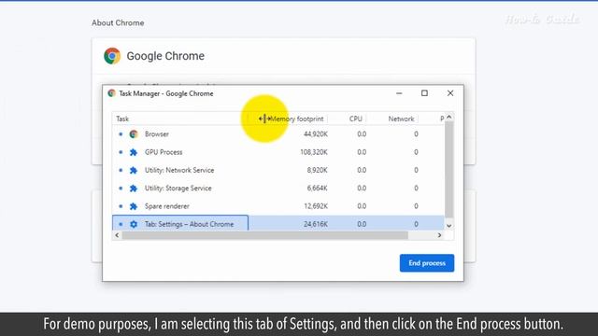Click the vertical scrollbar thumb
The image size is (598, 336).
448,170
